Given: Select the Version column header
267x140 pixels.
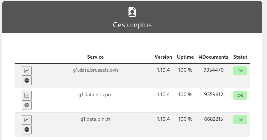Looking at the screenshot, I should pyautogui.click(x=163, y=57).
